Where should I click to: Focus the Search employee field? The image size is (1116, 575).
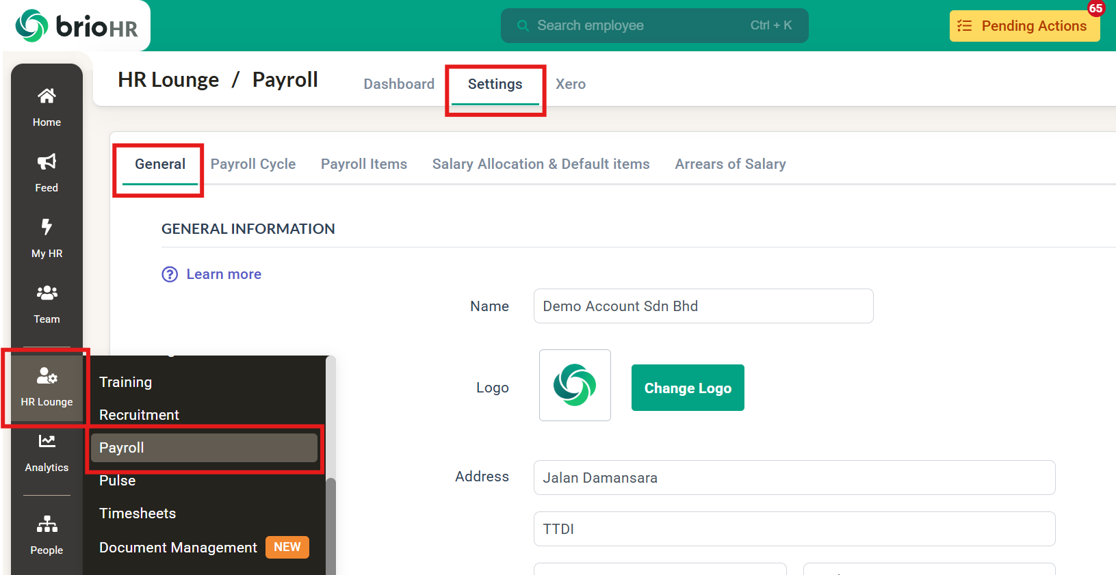click(654, 26)
